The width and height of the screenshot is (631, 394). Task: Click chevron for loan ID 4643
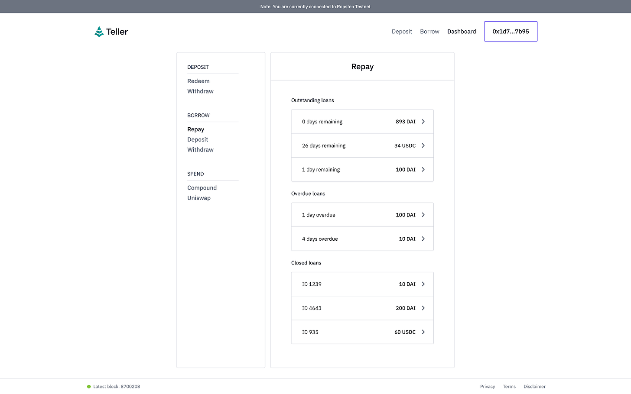pyautogui.click(x=423, y=308)
